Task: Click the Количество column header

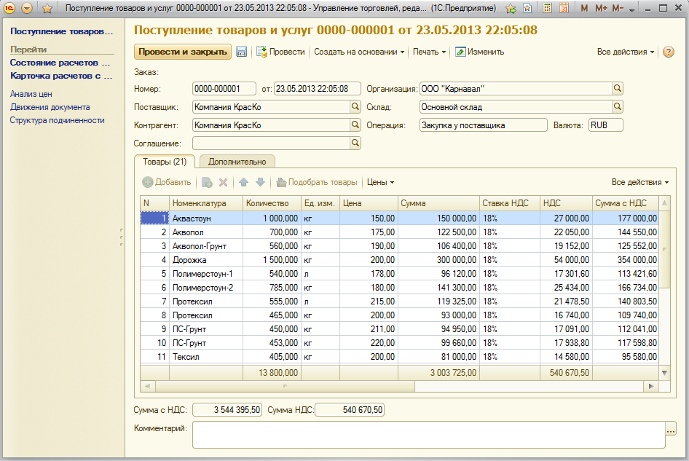Action: tap(272, 203)
